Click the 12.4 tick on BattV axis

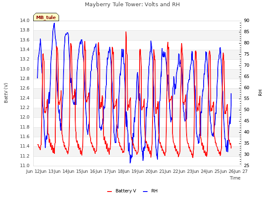[x=25, y=98]
